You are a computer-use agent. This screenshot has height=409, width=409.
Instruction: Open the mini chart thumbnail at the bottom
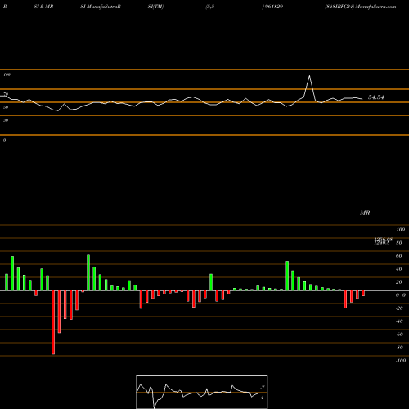click(x=202, y=392)
